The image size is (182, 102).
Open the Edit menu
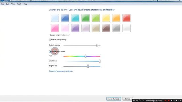[x=8, y=4]
